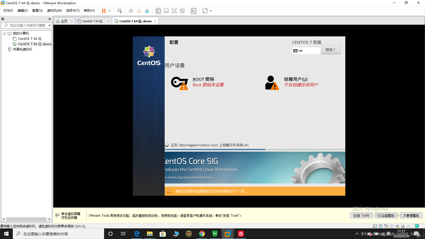
Task: Click the 安装 Tools button
Action: [361, 216]
